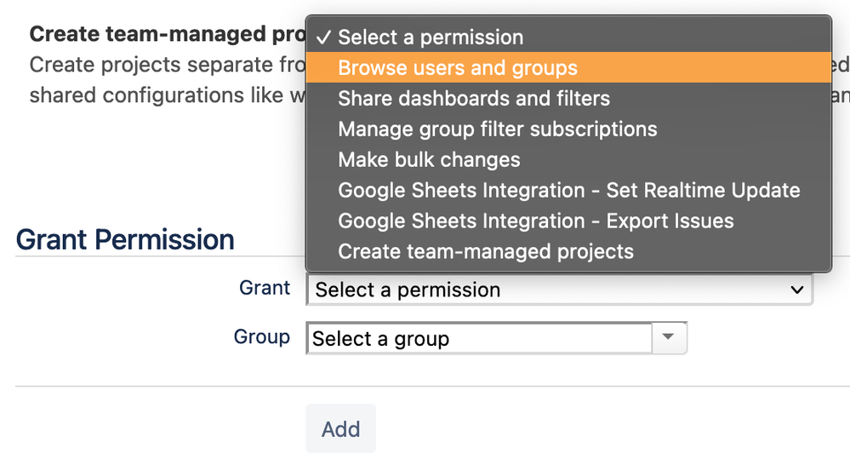
Task: Pick Manage group filter subscriptions
Action: pos(498,129)
